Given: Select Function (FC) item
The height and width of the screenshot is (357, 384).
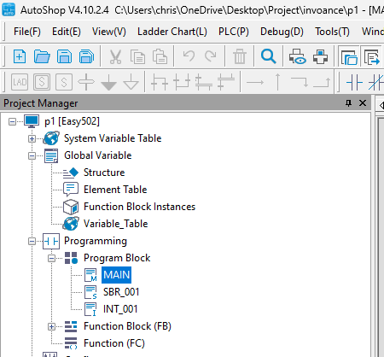Looking at the screenshot, I should point(114,343).
